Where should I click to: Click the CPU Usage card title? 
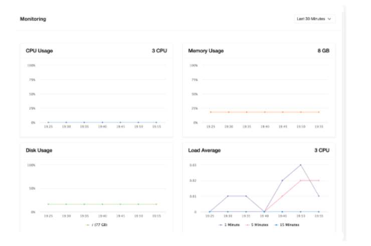tap(40, 51)
